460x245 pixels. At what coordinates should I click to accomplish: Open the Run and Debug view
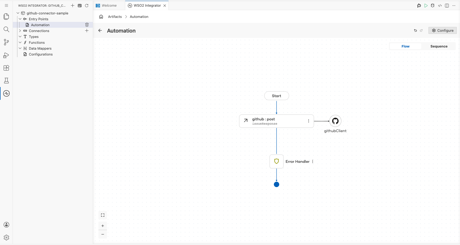point(6,55)
